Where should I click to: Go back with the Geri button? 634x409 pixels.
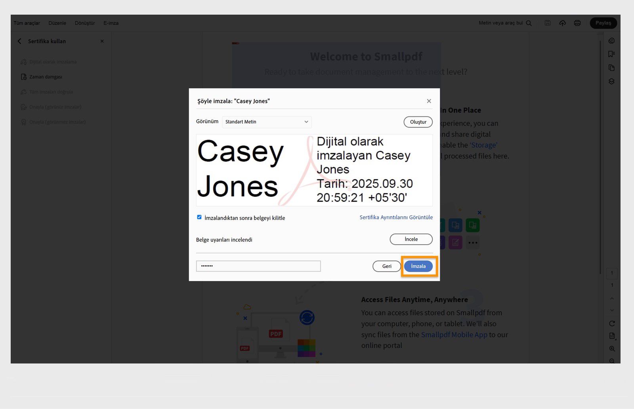[387, 266]
